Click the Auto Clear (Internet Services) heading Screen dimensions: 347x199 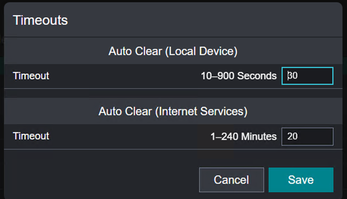(x=173, y=112)
